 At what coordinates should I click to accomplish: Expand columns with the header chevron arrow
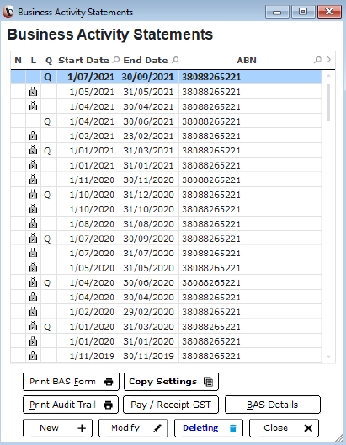point(328,59)
